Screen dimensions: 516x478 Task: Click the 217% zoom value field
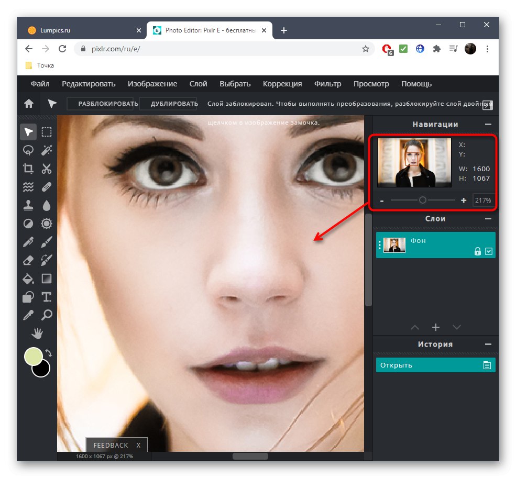pyautogui.click(x=483, y=201)
